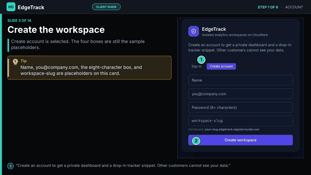
Task: Click the Tip label in the yellow box
Action: [24, 61]
